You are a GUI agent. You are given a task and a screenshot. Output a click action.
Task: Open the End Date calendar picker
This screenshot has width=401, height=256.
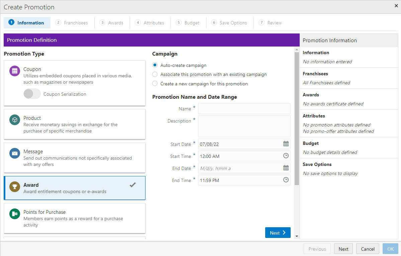pyautogui.click(x=286, y=168)
